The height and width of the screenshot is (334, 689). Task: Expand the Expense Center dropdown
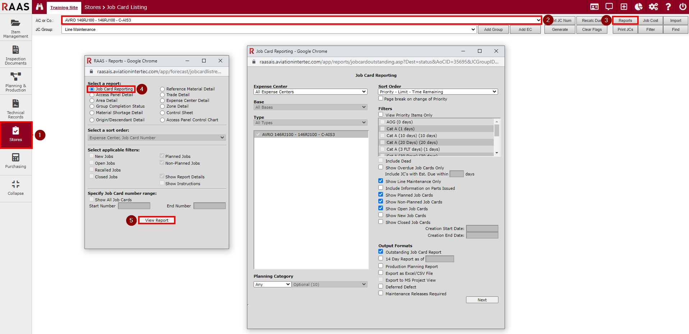tap(310, 92)
